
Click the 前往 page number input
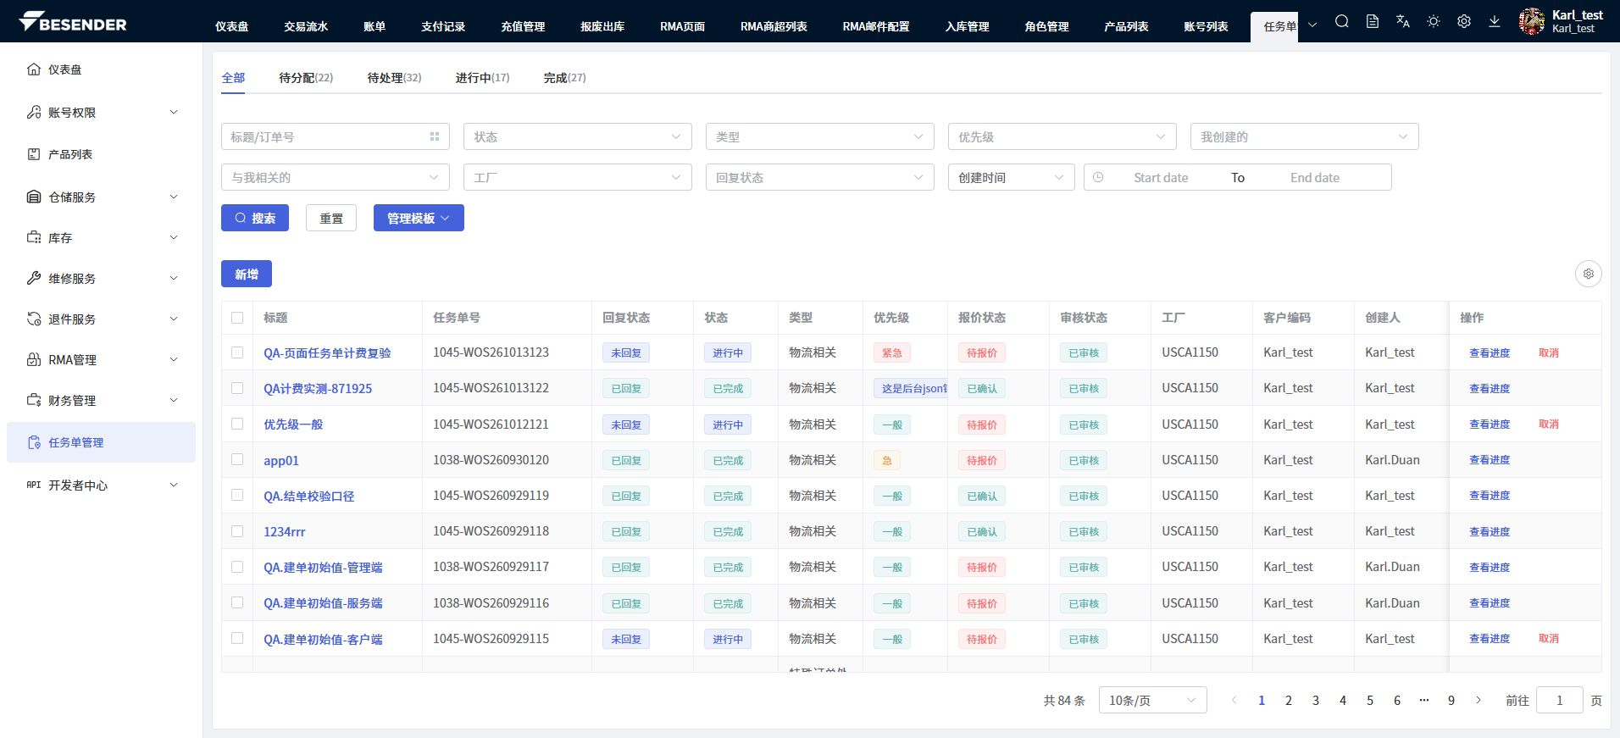click(x=1559, y=700)
